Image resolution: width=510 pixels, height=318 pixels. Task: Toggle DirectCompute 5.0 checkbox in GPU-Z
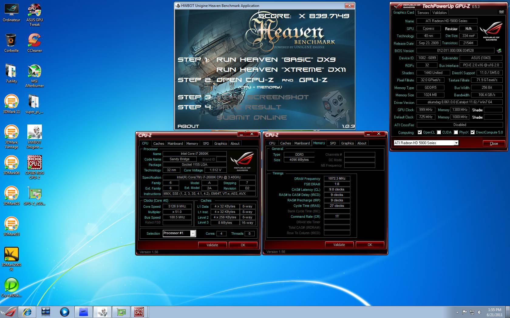pyautogui.click(x=472, y=132)
